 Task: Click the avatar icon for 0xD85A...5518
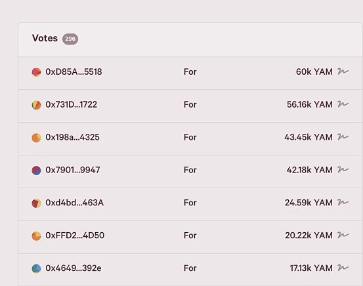(x=36, y=72)
